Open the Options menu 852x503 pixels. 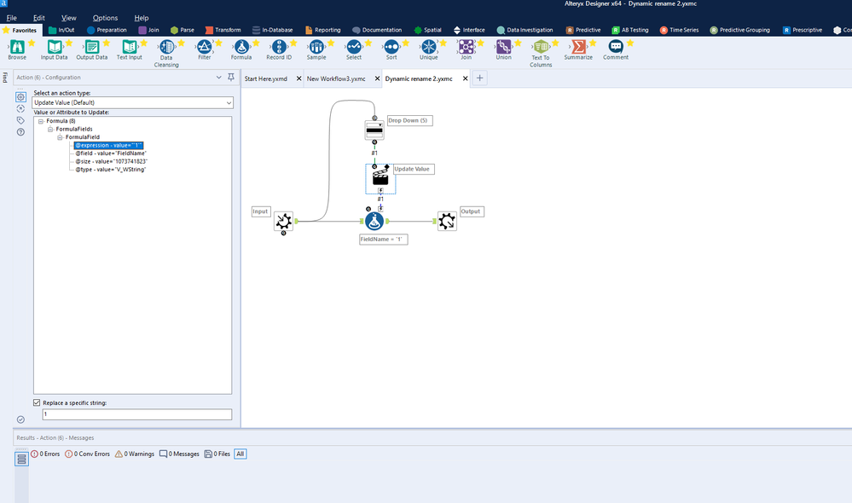tap(106, 18)
